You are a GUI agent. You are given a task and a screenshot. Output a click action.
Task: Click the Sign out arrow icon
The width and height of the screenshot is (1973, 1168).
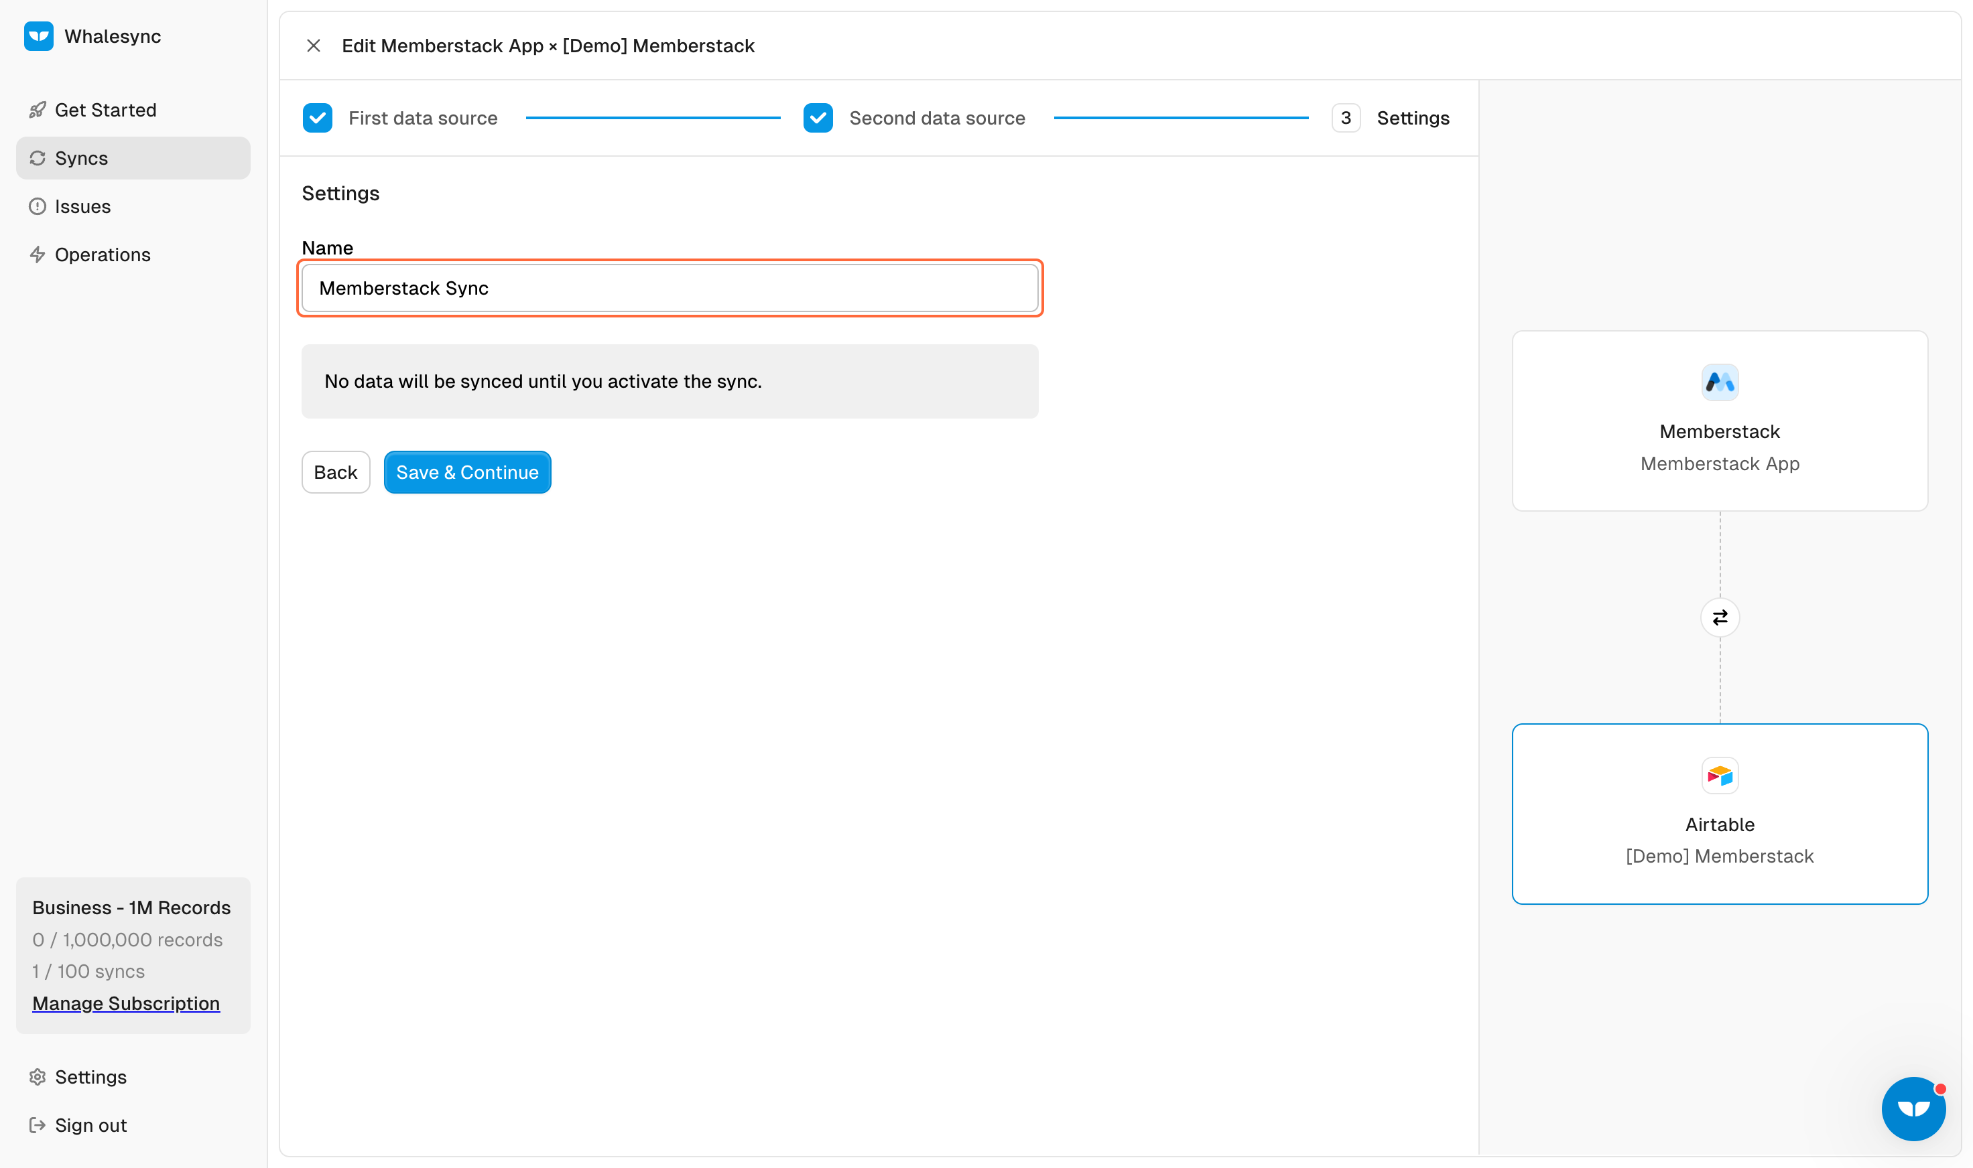coord(37,1124)
